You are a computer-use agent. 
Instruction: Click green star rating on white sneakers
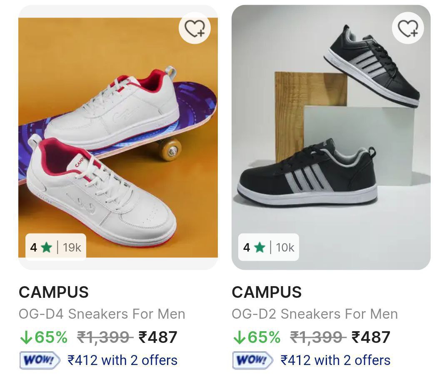pos(47,248)
